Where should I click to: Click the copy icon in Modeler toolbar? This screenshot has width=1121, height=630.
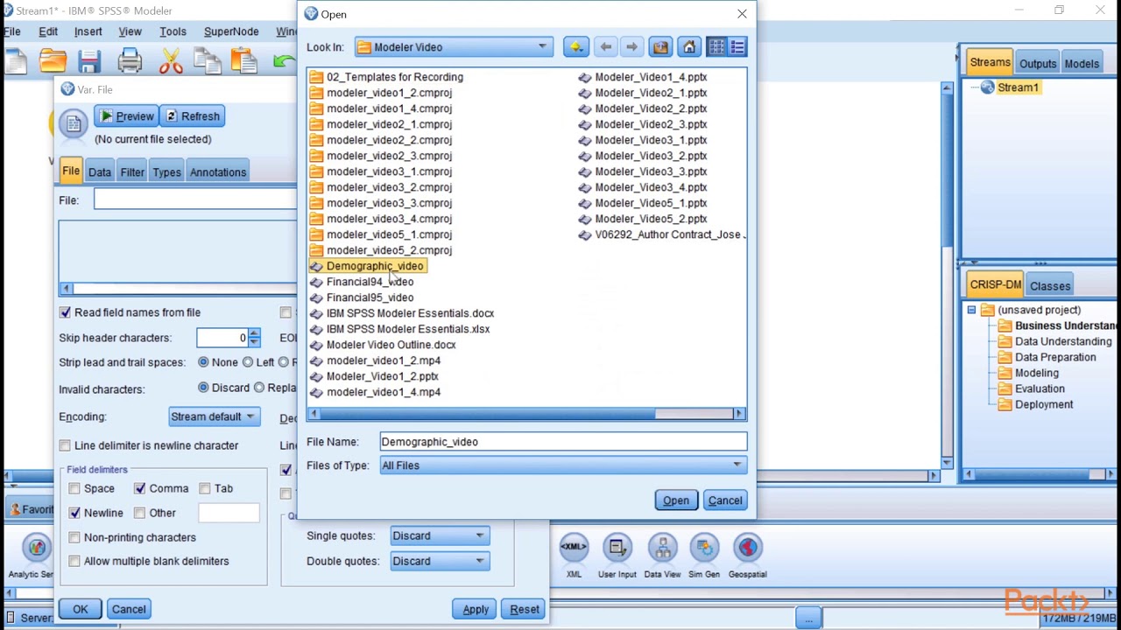pos(207,60)
